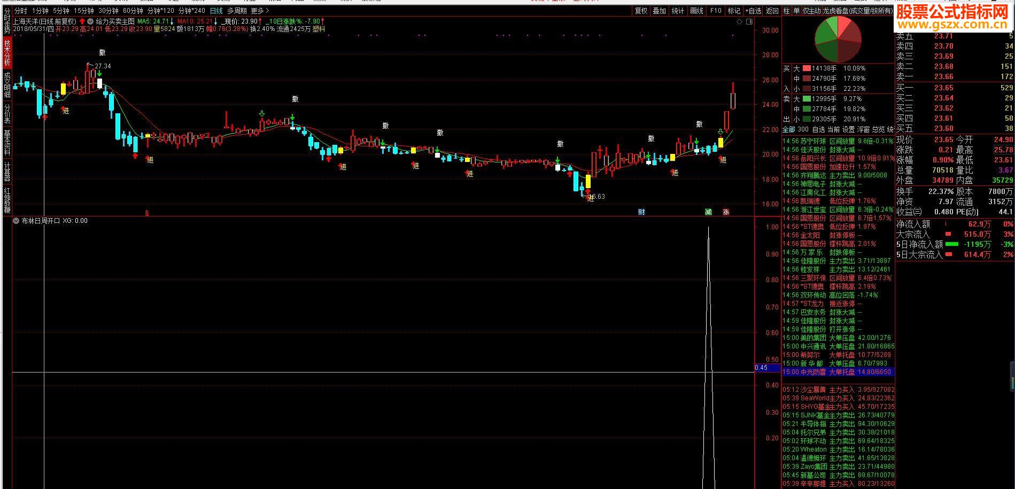Click the 买一 bid price 23.65
1015x489 pixels.
943,88
